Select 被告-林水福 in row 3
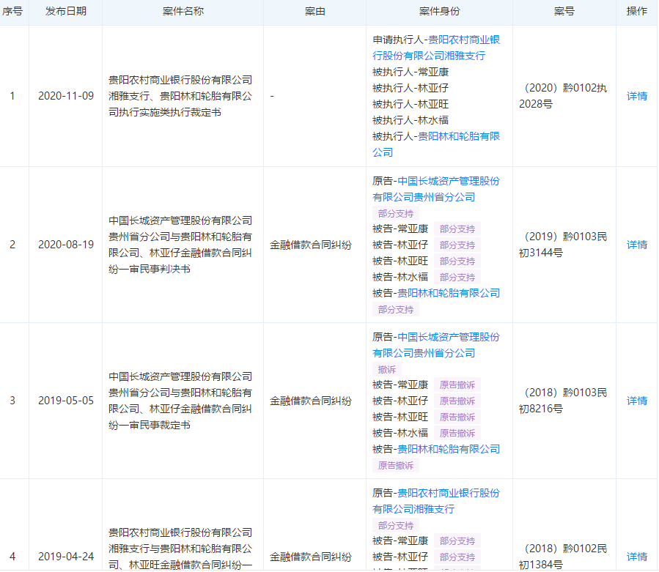 (400, 433)
